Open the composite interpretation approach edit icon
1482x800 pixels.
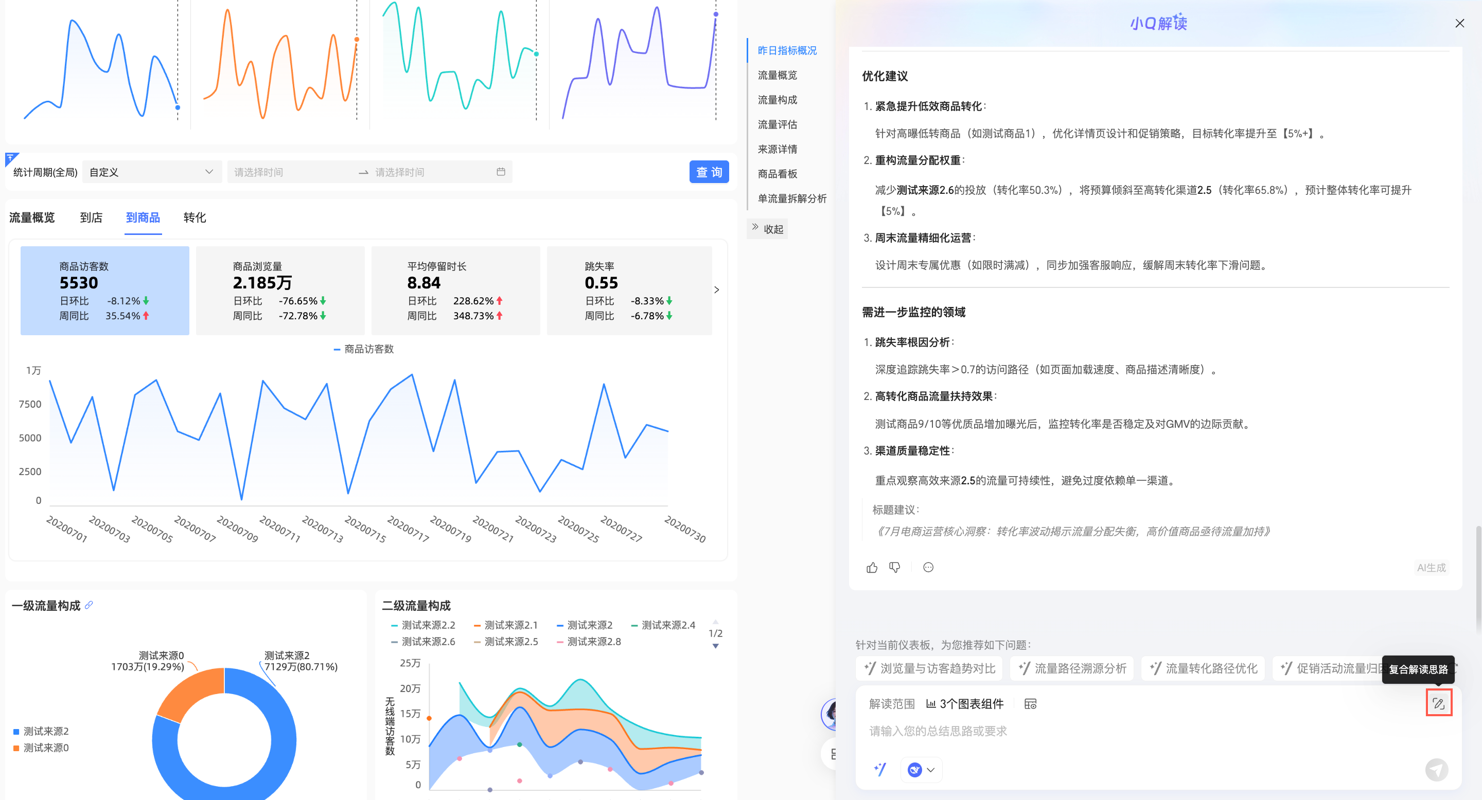[x=1438, y=703]
